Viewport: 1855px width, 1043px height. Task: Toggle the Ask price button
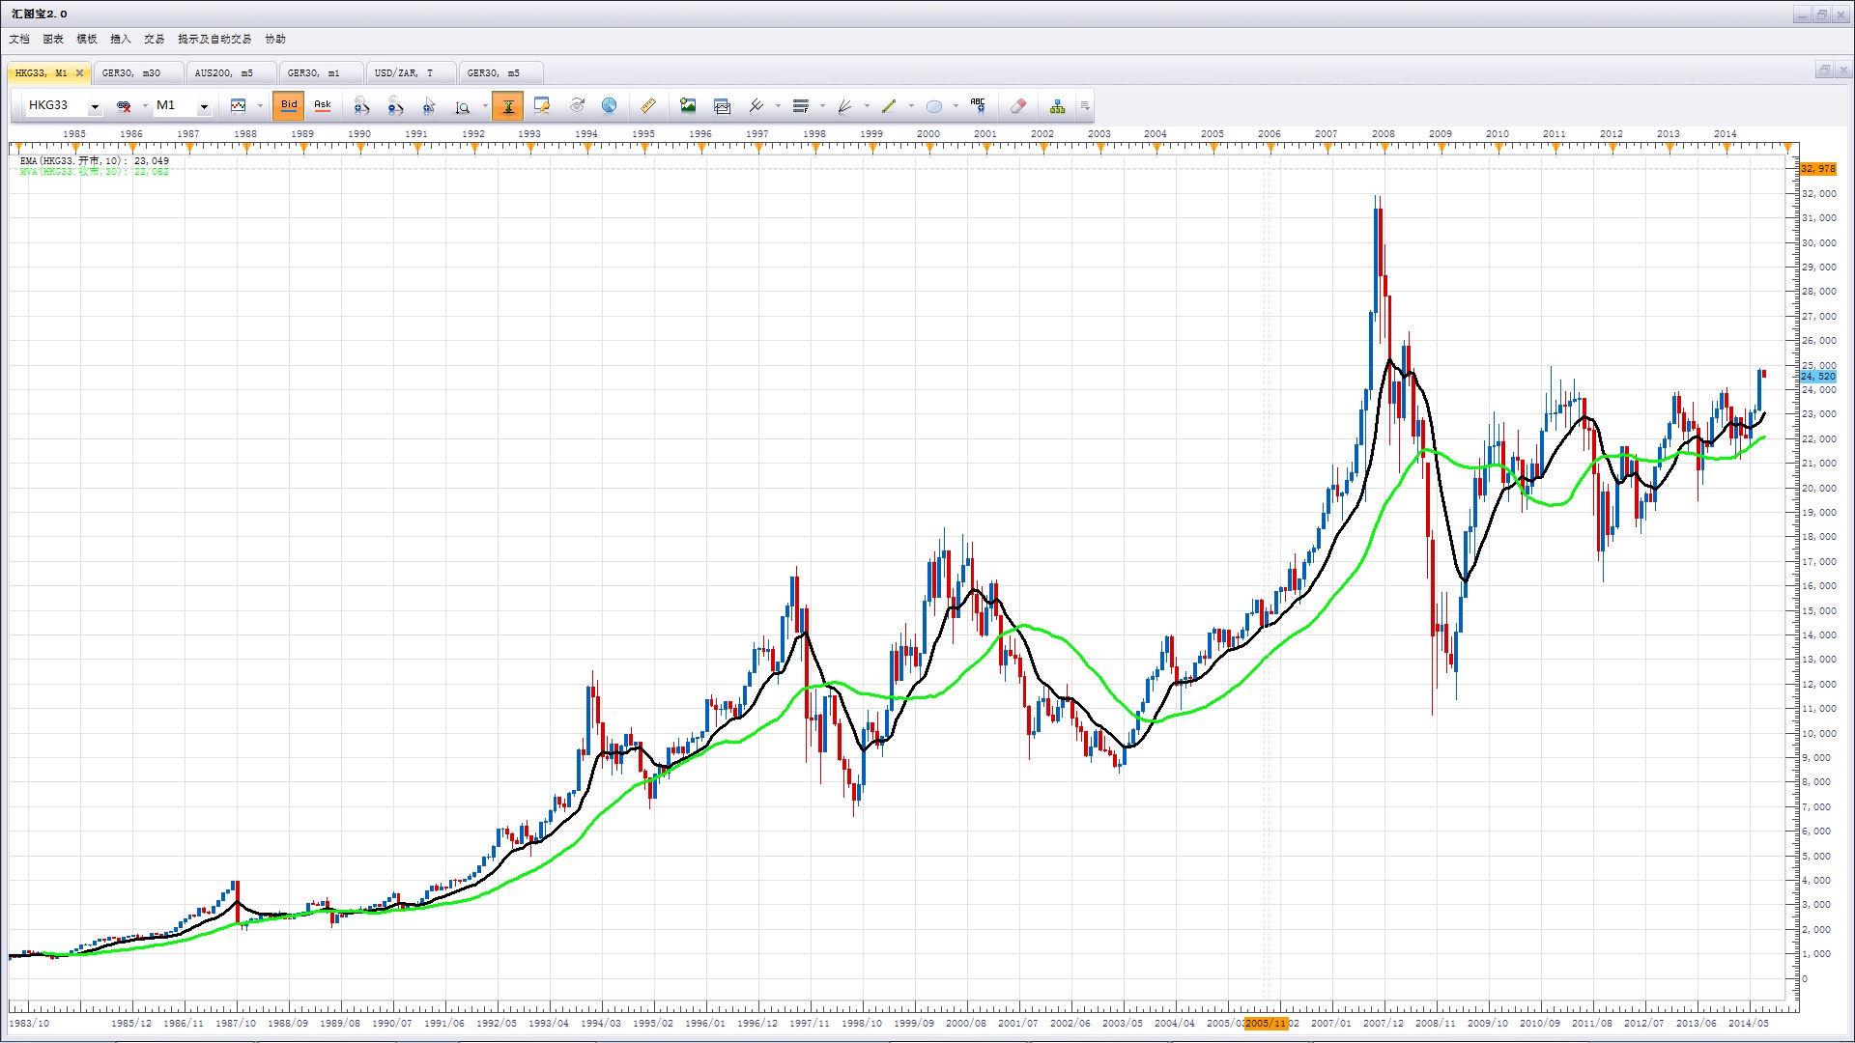coord(323,105)
